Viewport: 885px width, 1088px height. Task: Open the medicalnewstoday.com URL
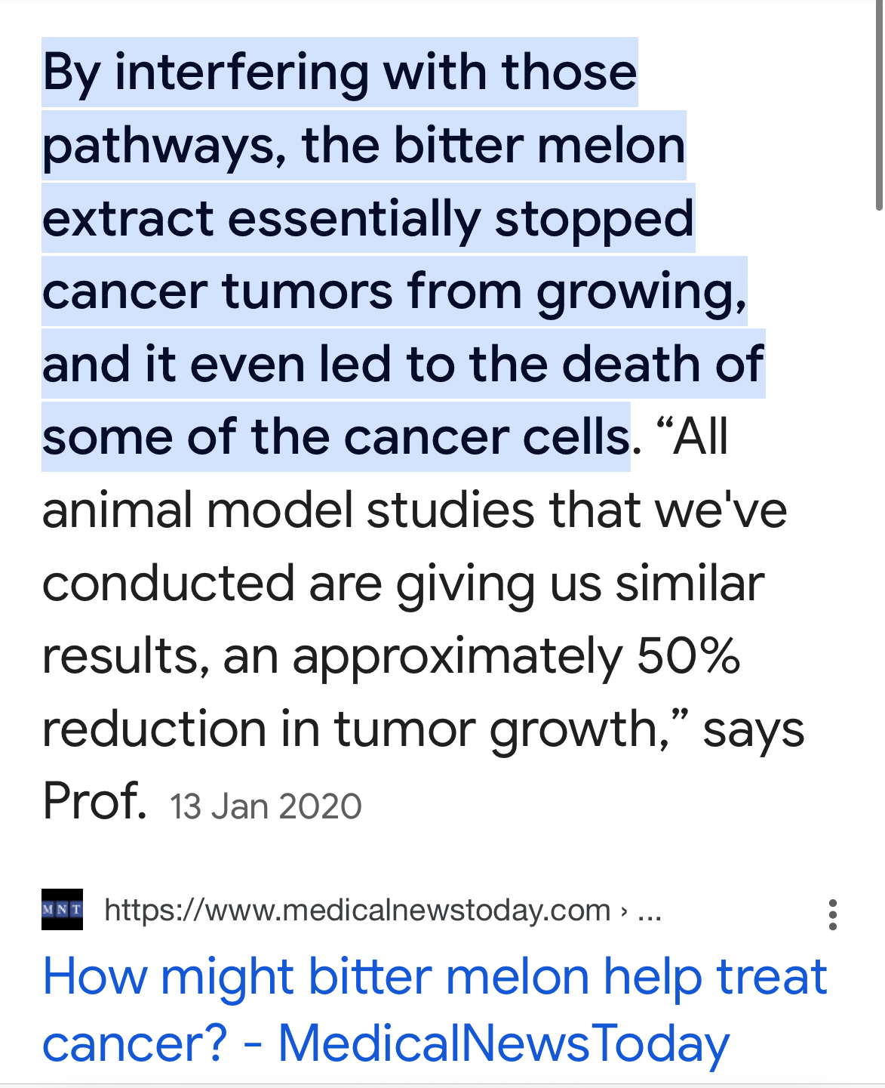point(357,910)
